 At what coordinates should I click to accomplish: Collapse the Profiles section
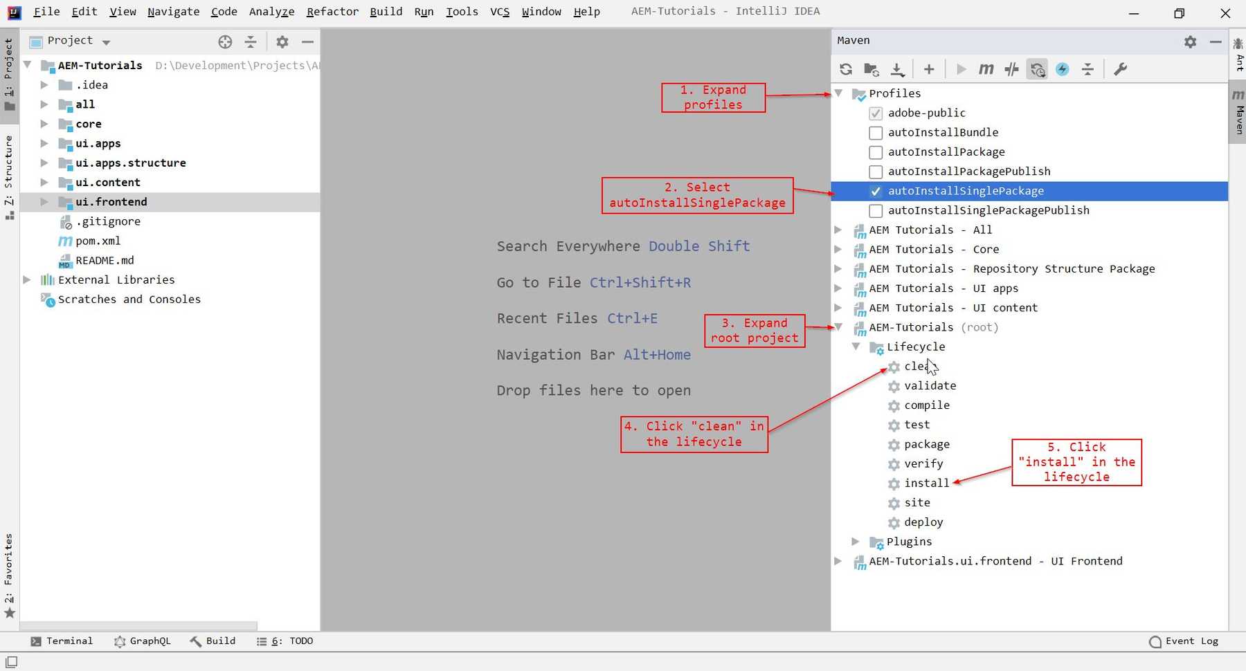point(838,93)
